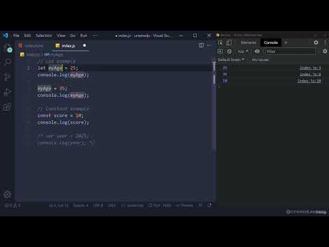Click the 'const score = 10;' code line

(60, 115)
